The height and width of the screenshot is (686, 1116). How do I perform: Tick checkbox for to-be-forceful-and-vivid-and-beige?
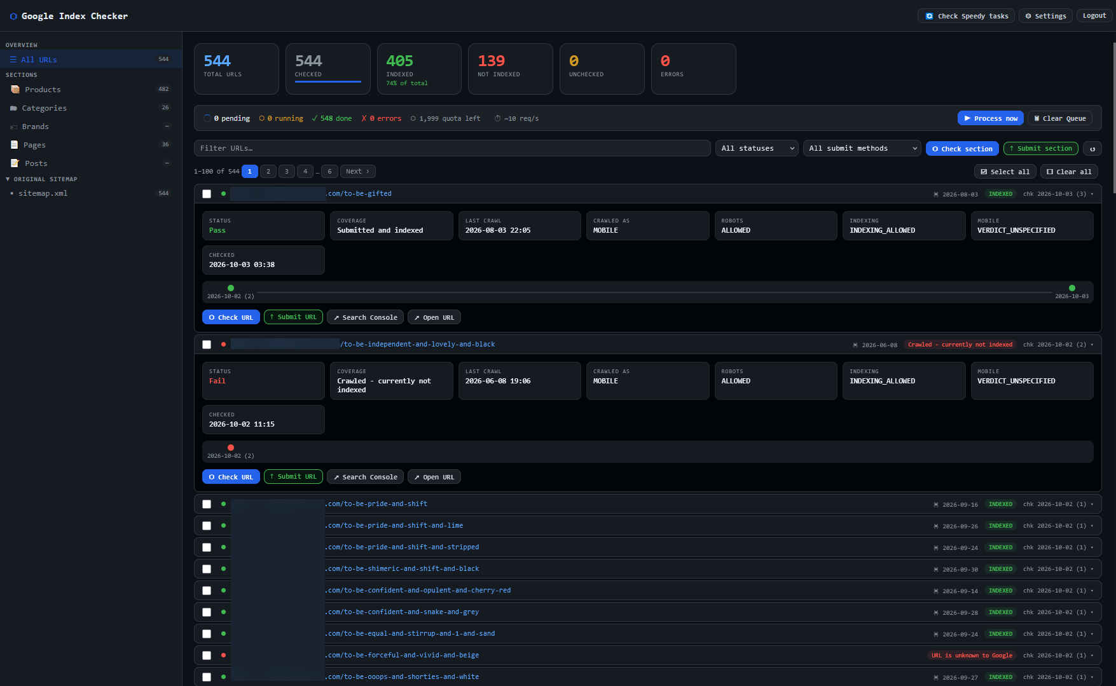pos(207,655)
